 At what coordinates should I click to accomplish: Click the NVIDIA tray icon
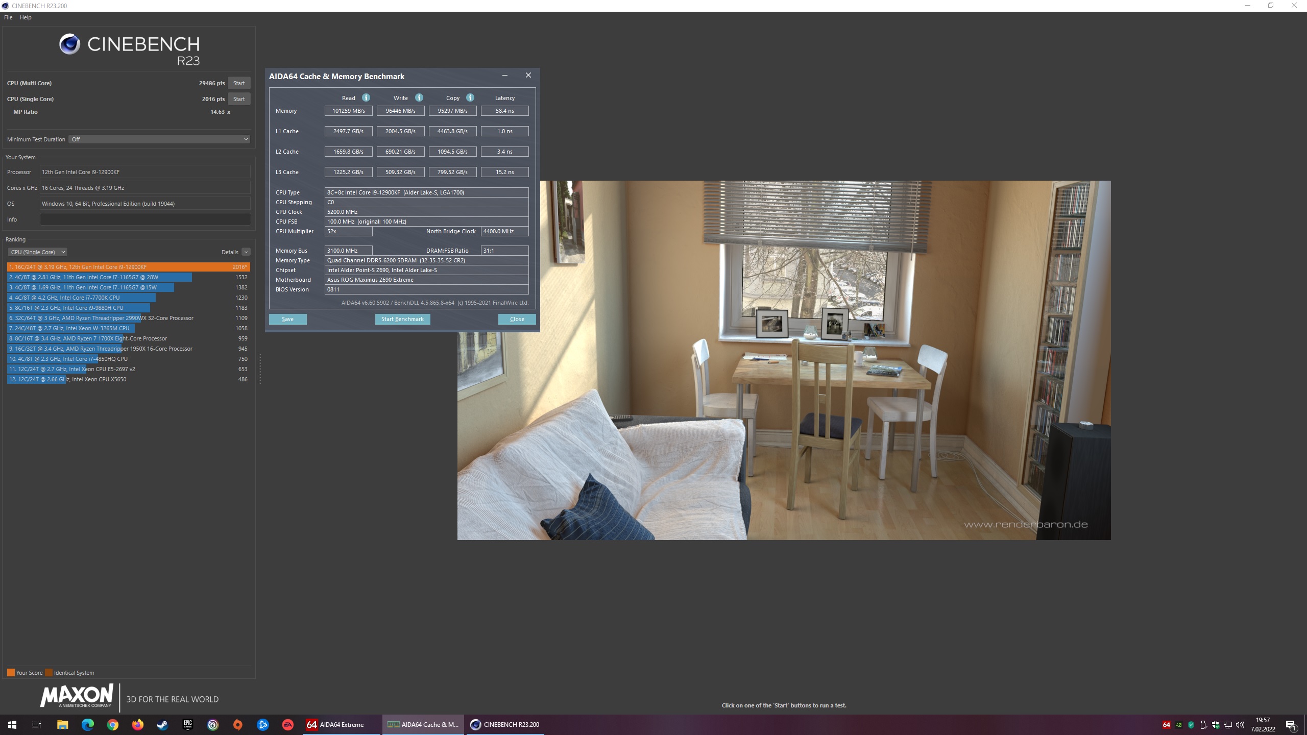coord(1178,725)
